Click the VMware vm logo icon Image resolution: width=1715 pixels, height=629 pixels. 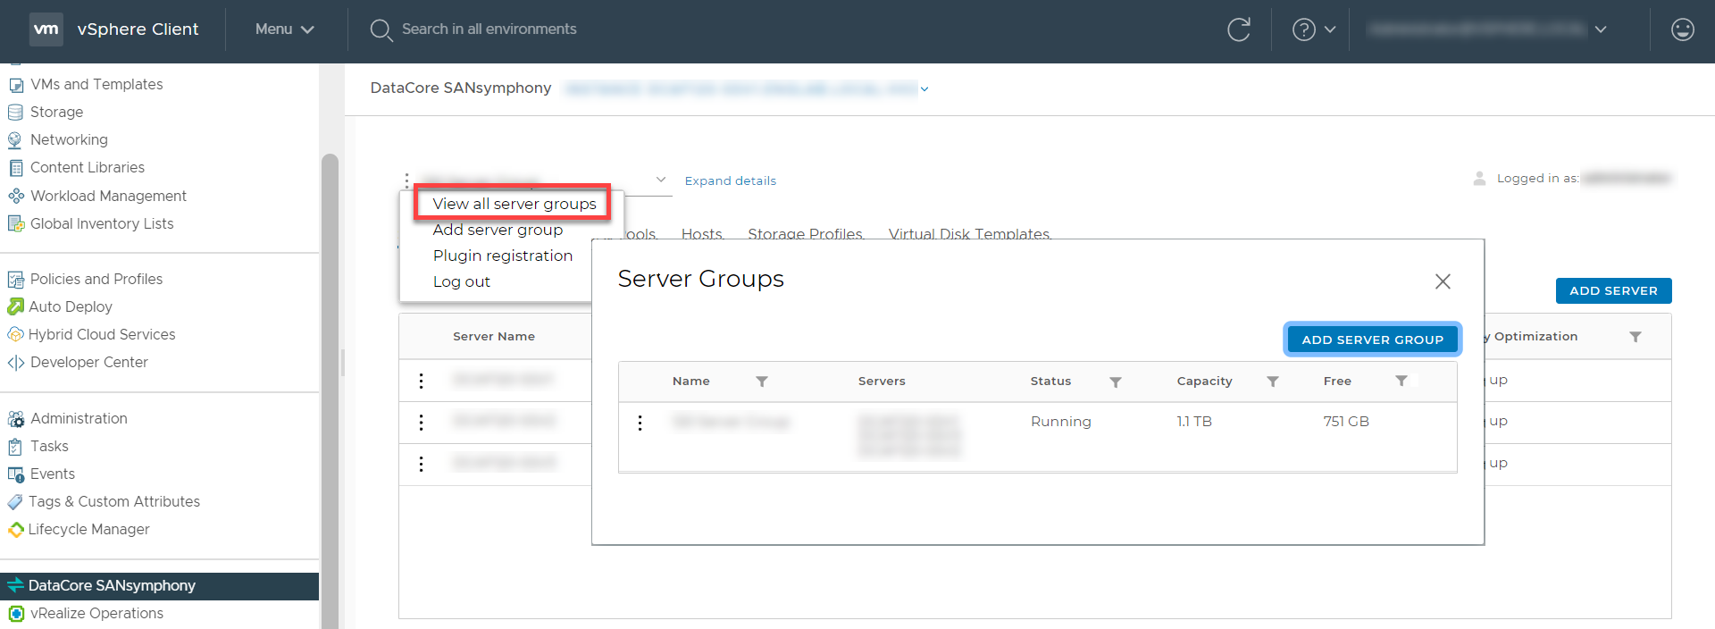46,29
